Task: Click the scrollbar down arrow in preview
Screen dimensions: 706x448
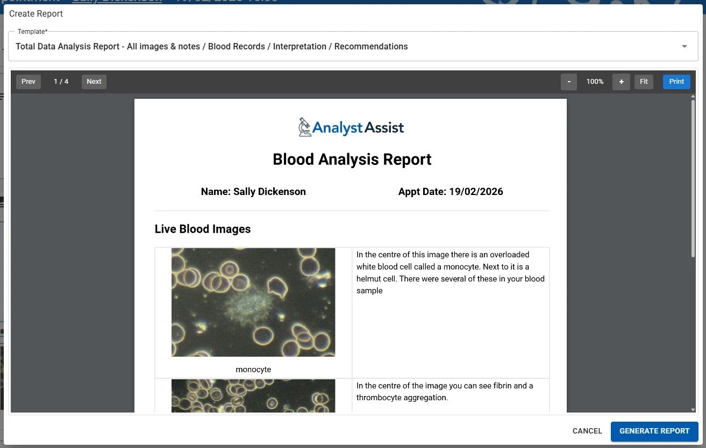Action: click(x=693, y=410)
